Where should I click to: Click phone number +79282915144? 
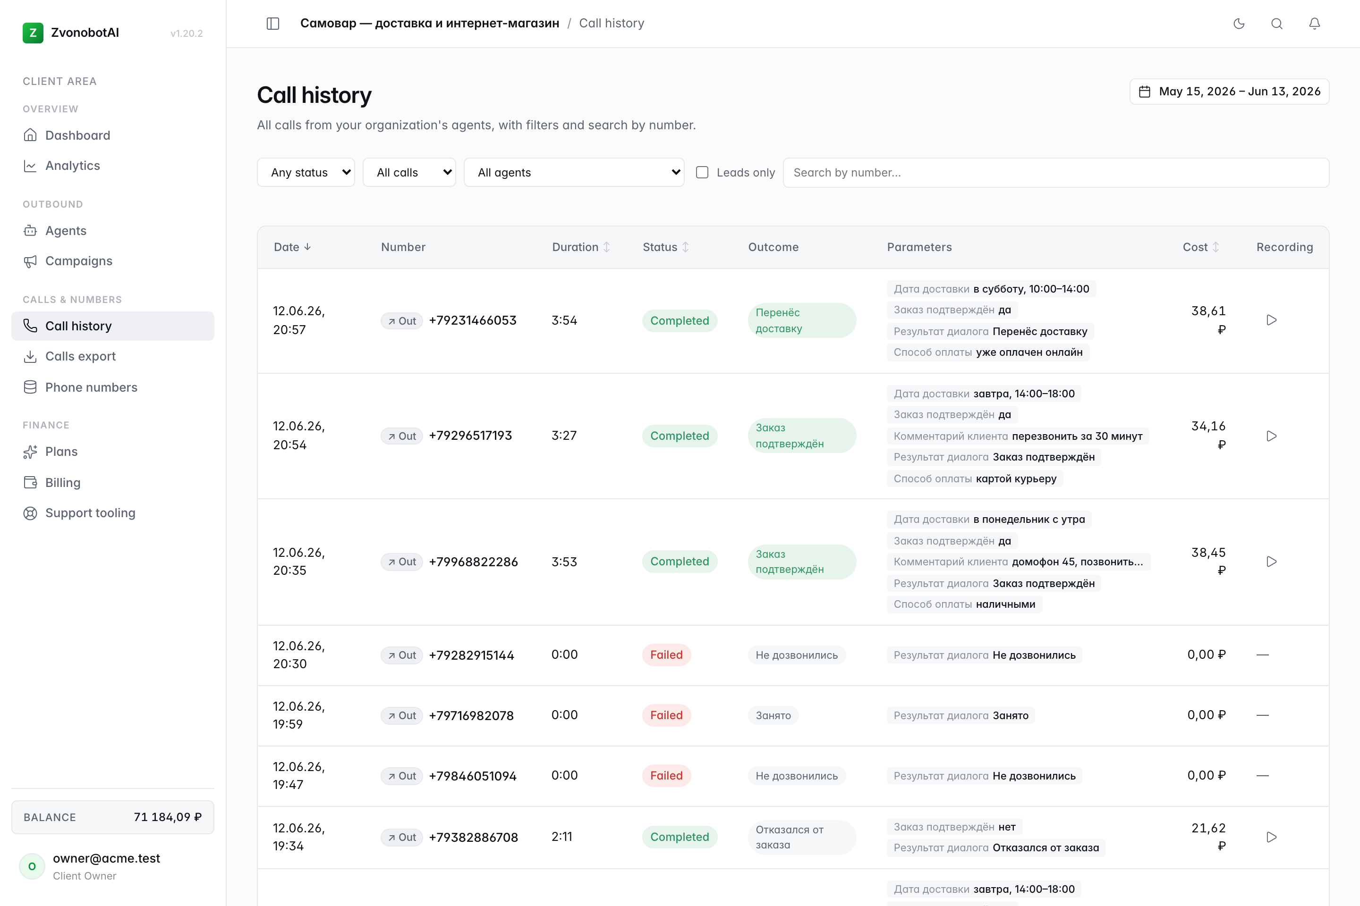tap(471, 655)
